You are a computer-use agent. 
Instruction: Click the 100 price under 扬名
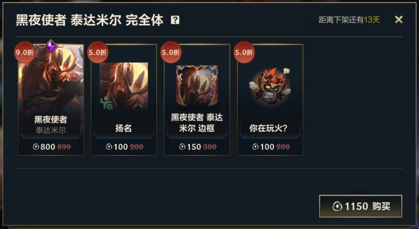coord(121,147)
